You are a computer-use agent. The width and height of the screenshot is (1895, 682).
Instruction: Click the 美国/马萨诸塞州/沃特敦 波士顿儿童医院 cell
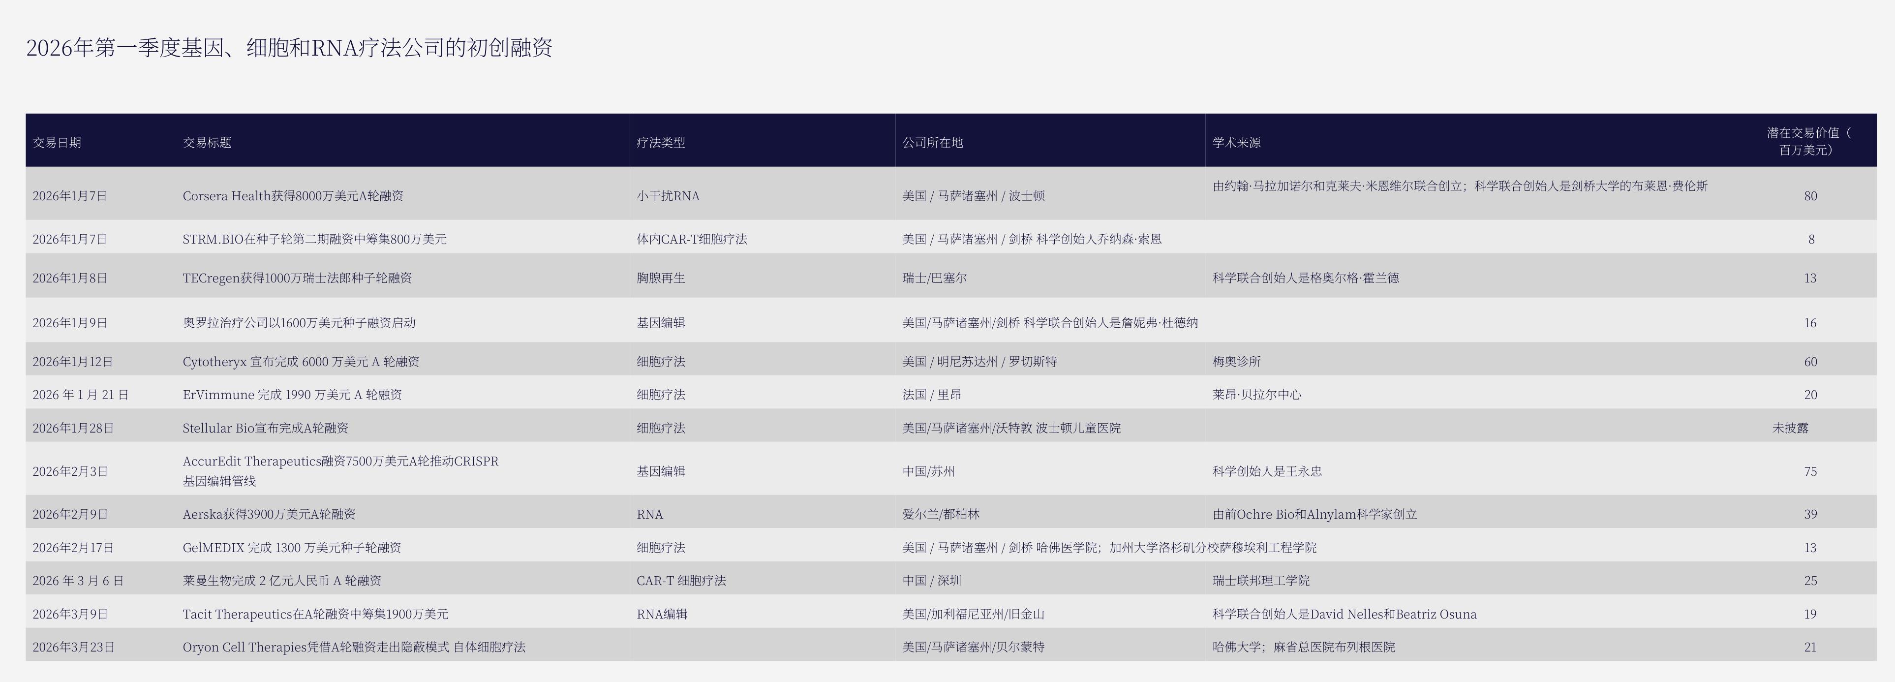pos(1011,428)
